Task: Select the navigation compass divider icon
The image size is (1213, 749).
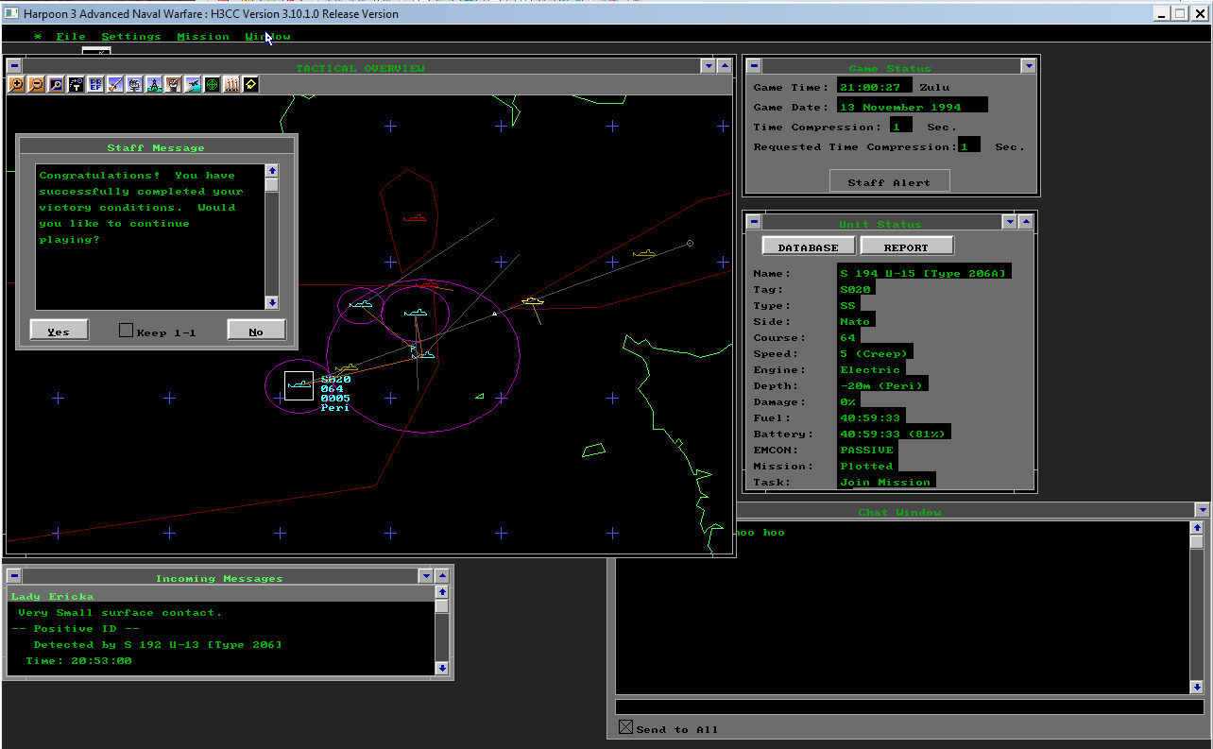Action: coord(154,84)
